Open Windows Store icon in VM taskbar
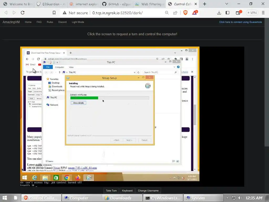This screenshot has width=269, height=202. click(x=56, y=178)
